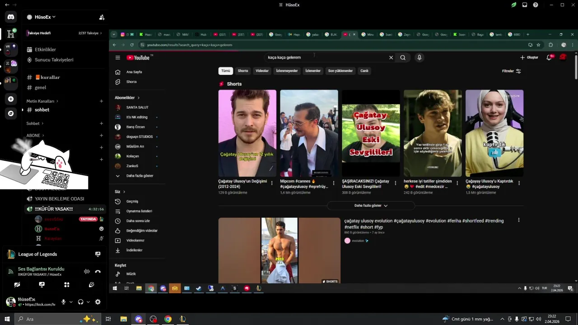Screen dimensions: 578x325
Task: Open the Discord soundboard icon
Action: pos(91,285)
